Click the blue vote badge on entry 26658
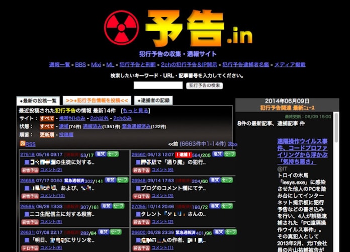This screenshot has height=252, width=350. click(110, 180)
